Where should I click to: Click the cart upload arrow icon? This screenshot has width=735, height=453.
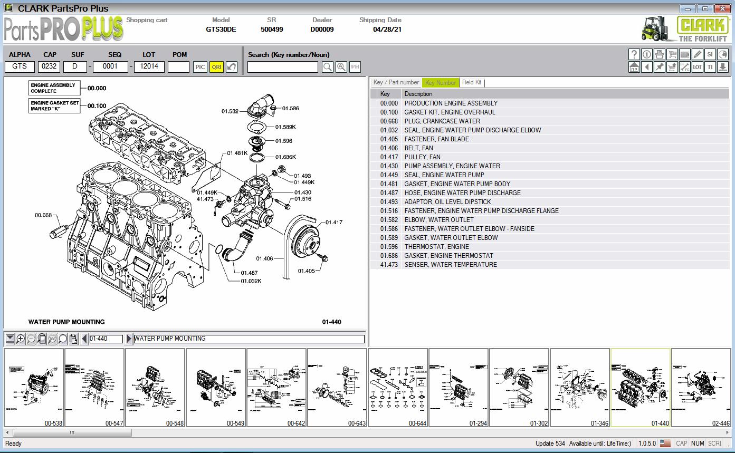[x=672, y=67]
